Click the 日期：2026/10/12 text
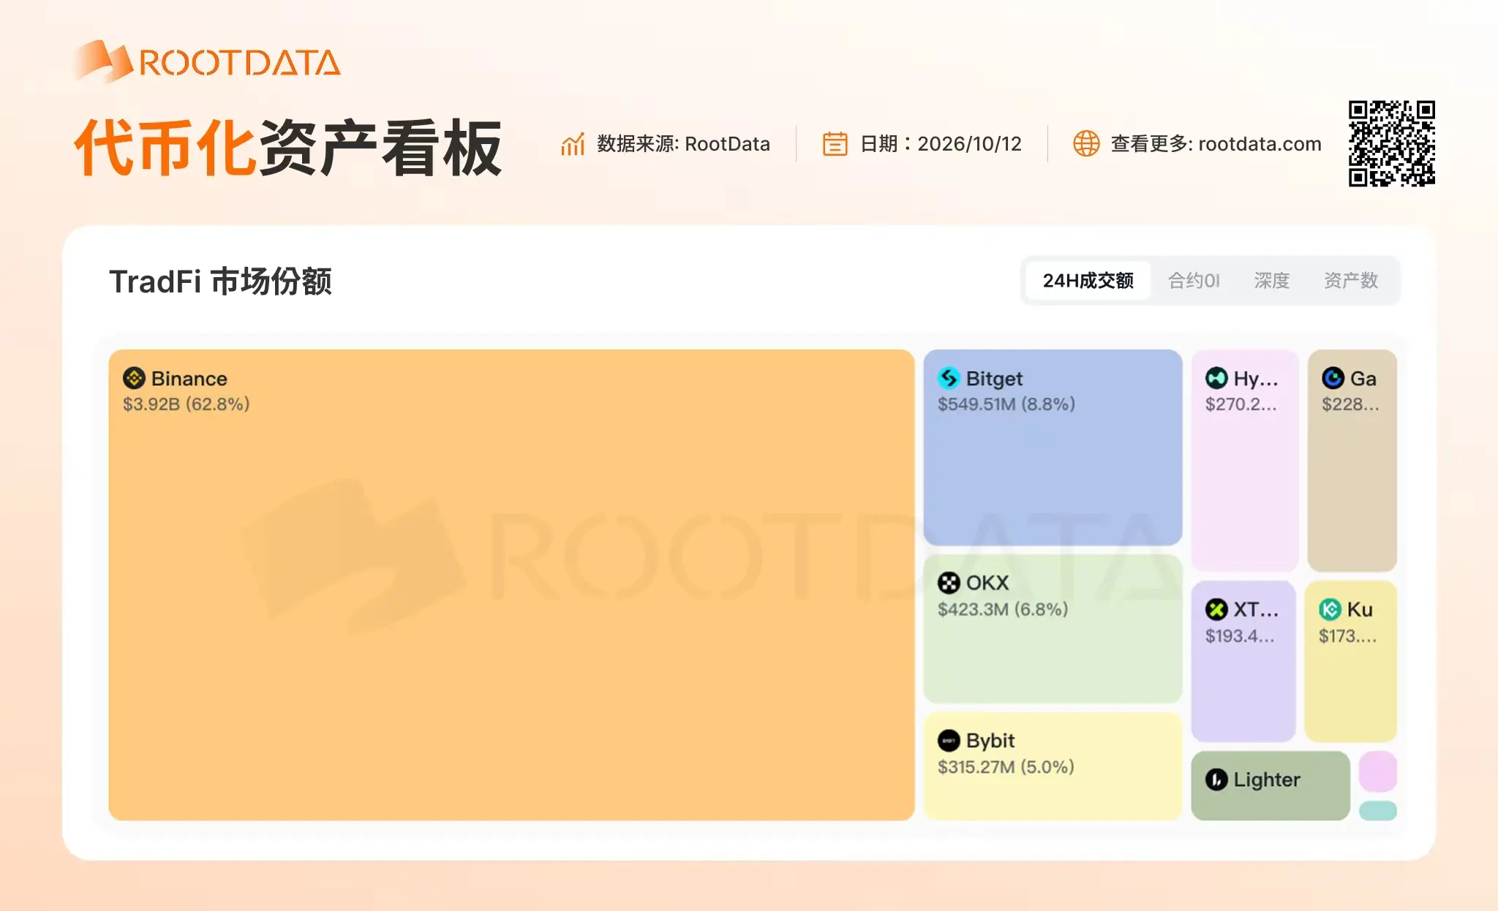1498x911 pixels. 941,144
